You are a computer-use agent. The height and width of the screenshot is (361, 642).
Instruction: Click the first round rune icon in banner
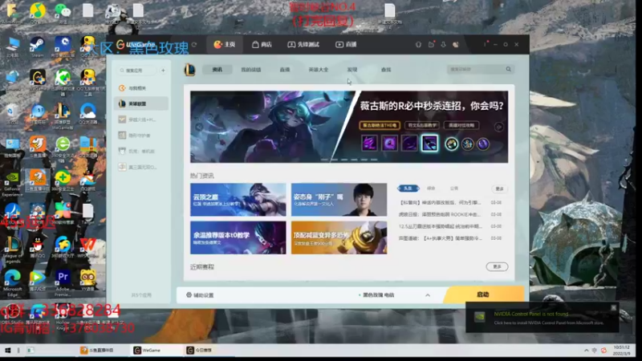[x=451, y=144]
